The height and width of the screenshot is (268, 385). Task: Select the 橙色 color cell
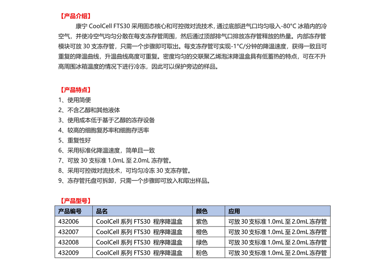point(209,232)
